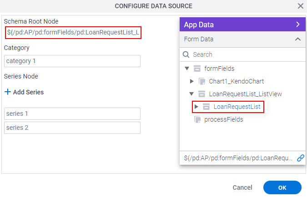Click the formFields folder icon
Image resolution: width=307 pixels, height=197 pixels.
(x=197, y=69)
